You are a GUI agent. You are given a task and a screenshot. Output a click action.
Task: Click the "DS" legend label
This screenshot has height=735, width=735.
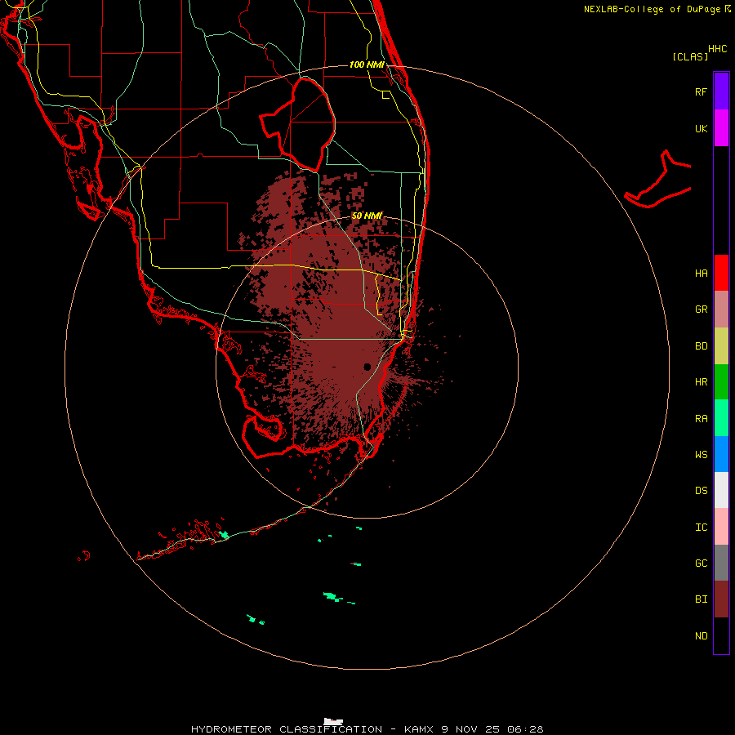tap(701, 491)
